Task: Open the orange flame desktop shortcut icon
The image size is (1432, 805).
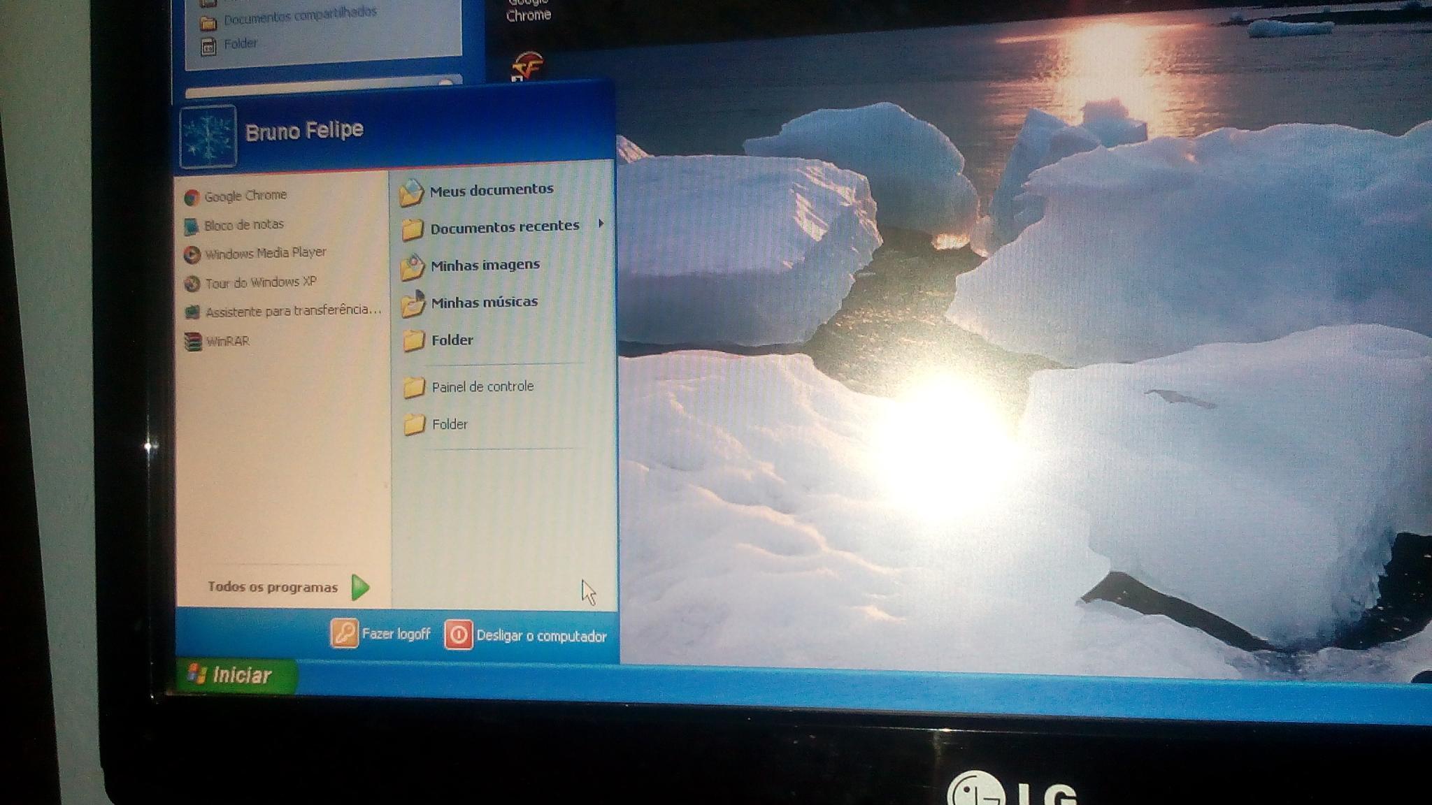Action: tap(527, 66)
